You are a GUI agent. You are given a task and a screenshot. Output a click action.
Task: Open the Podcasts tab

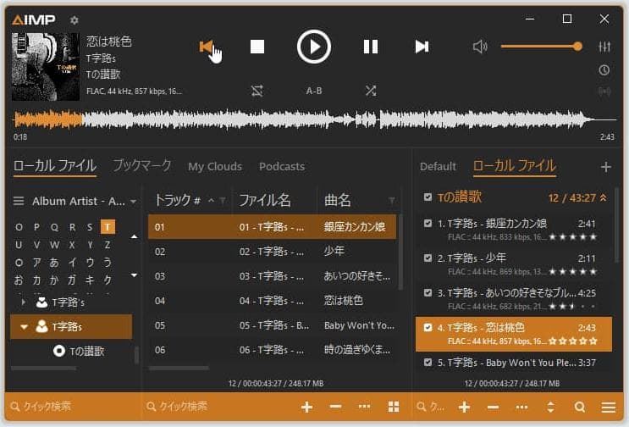[282, 167]
